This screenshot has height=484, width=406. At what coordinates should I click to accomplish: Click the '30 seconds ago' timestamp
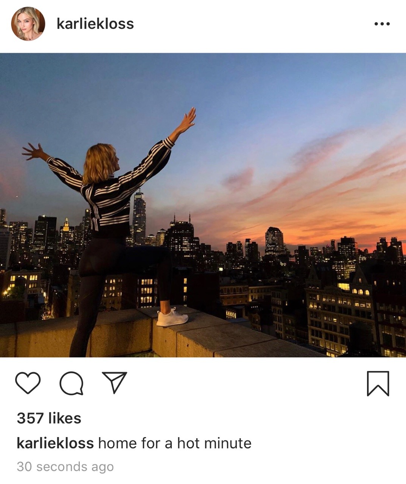coord(65,467)
